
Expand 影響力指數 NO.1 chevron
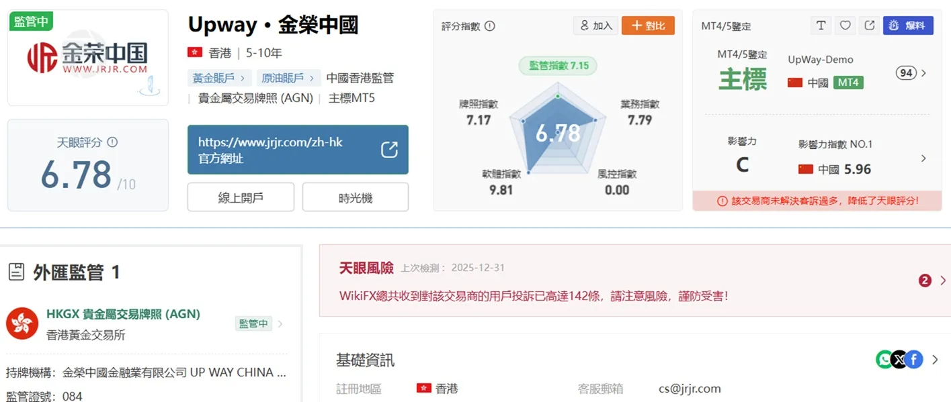pos(923,158)
